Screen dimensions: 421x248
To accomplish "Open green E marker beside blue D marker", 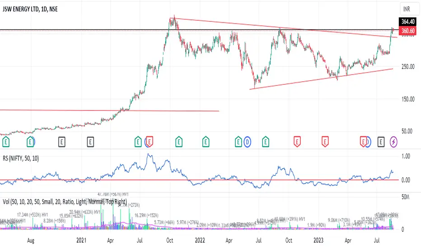I will [238, 142].
